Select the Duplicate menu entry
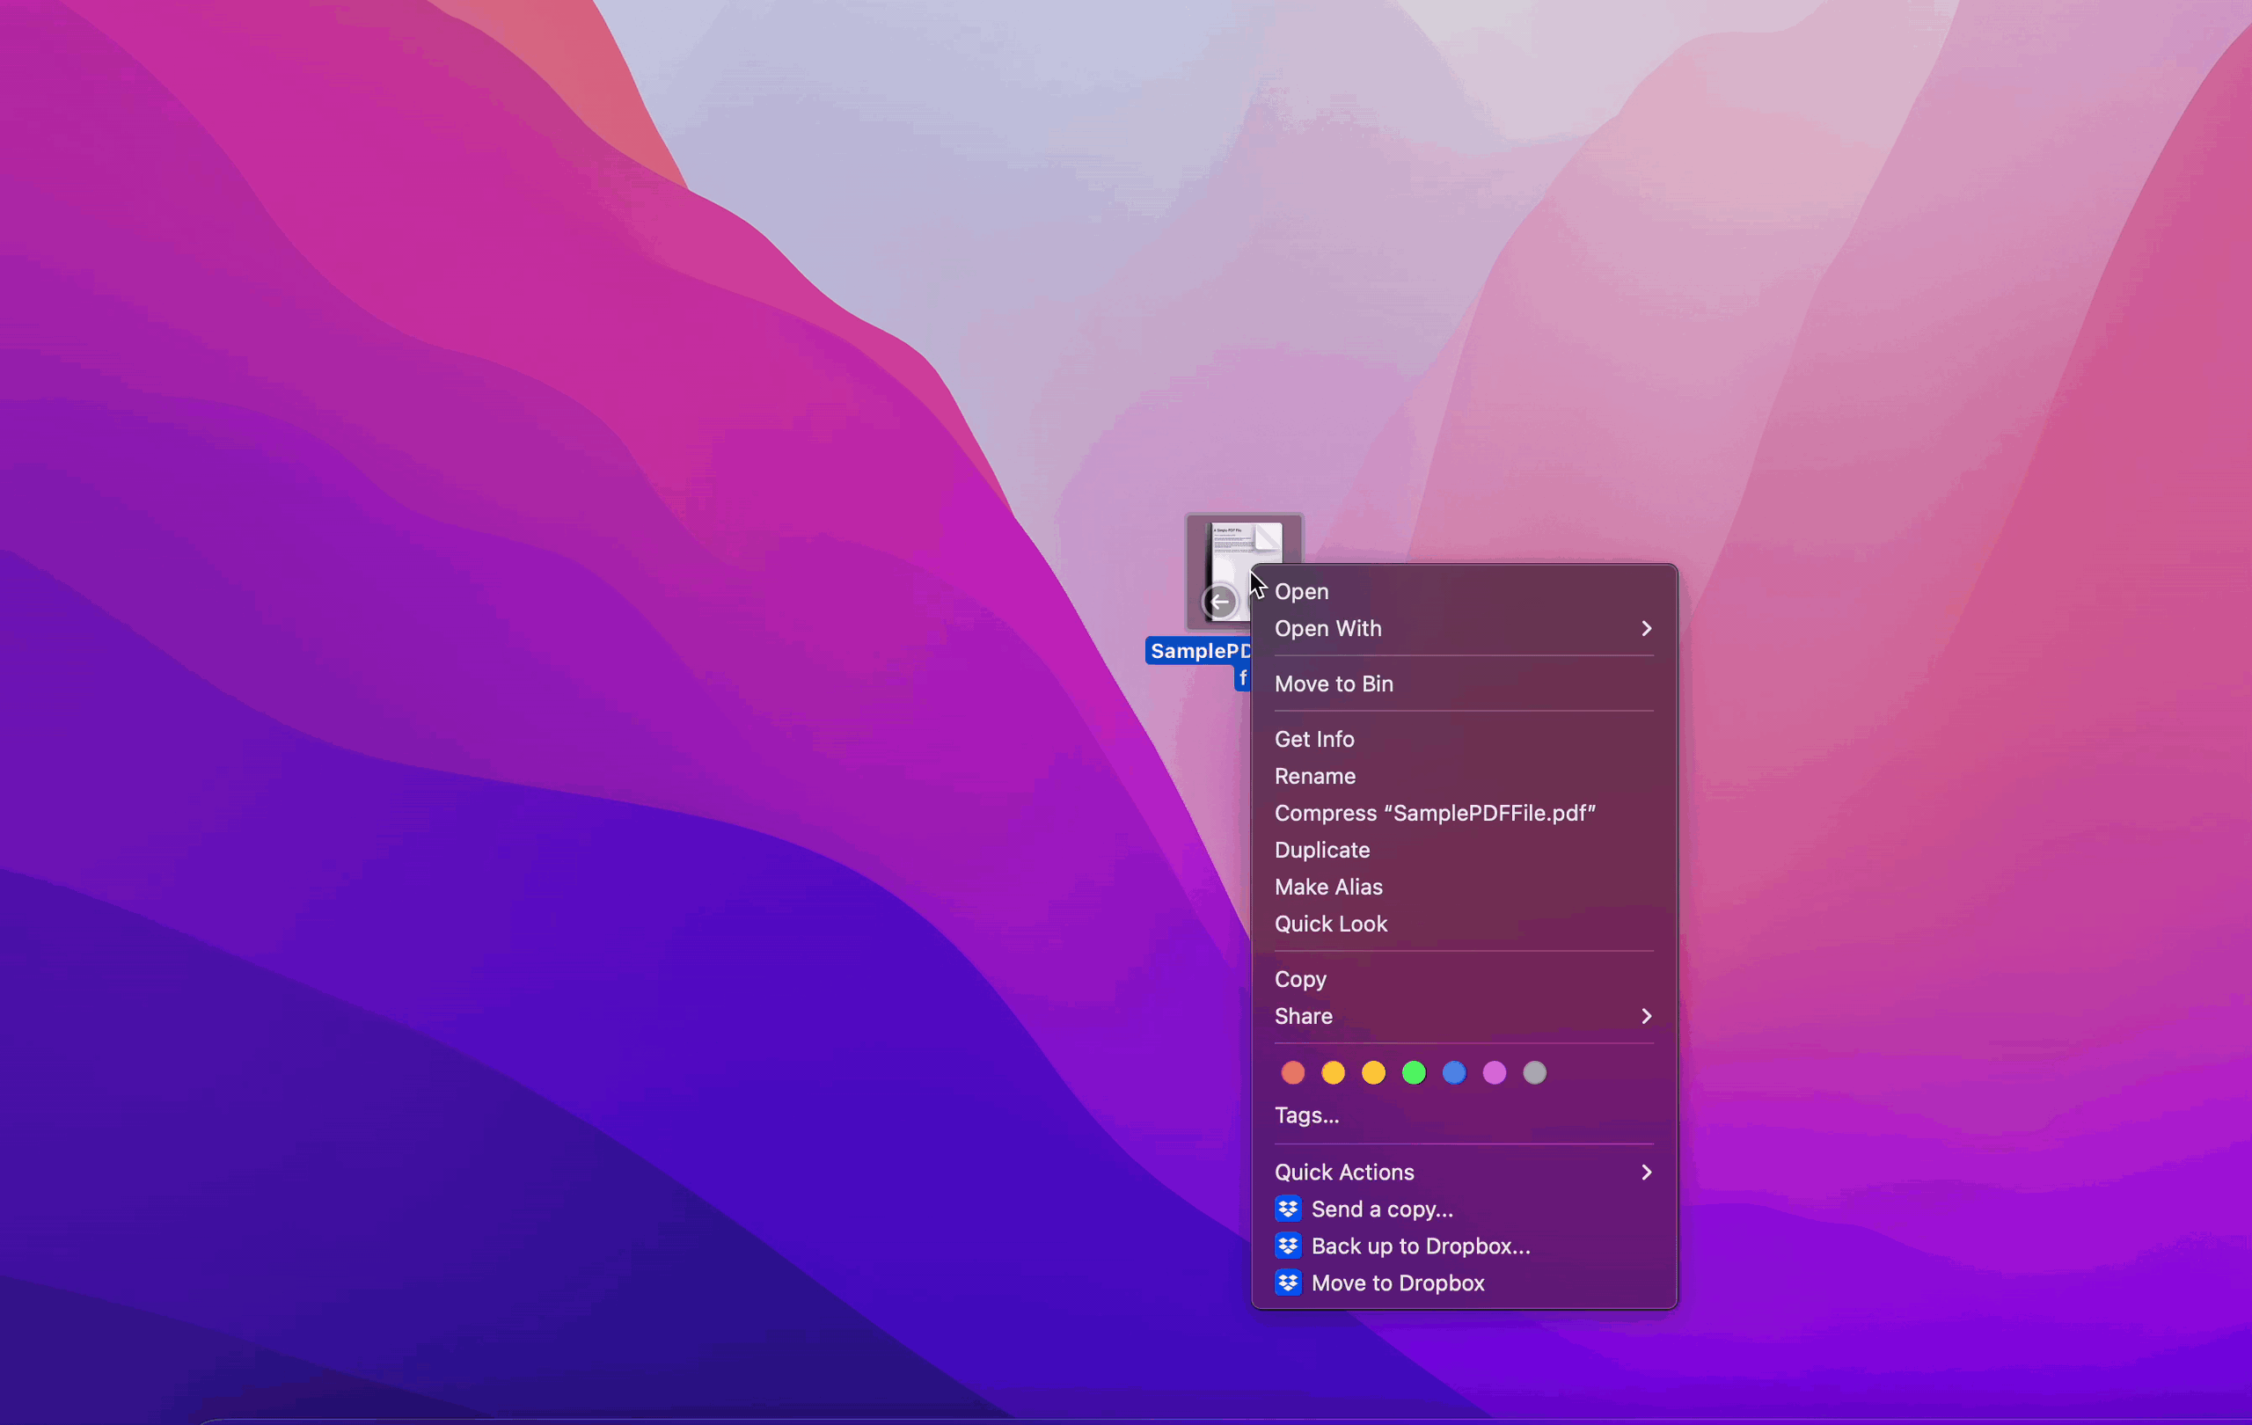Viewport: 2252px width, 1425px height. pos(1321,850)
